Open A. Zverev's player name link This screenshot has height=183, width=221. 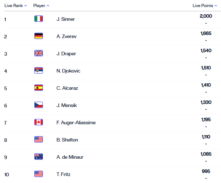pyautogui.click(x=66, y=36)
